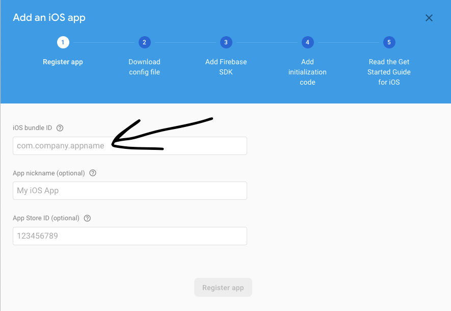Open the App Store ID help tooltip
Image resolution: width=451 pixels, height=311 pixels.
(87, 218)
